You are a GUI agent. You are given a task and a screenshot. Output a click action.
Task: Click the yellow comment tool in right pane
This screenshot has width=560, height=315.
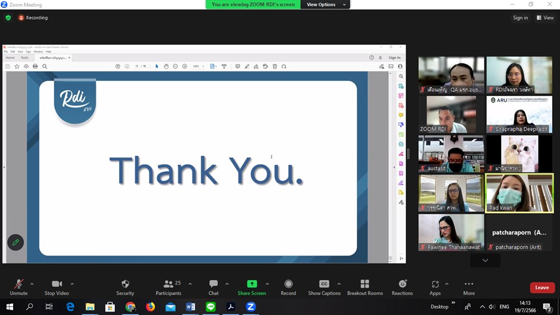pyautogui.click(x=401, y=115)
